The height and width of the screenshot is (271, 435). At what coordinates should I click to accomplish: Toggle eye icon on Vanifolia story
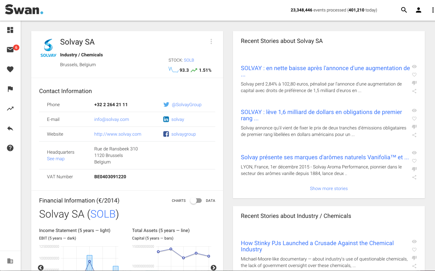(x=414, y=153)
